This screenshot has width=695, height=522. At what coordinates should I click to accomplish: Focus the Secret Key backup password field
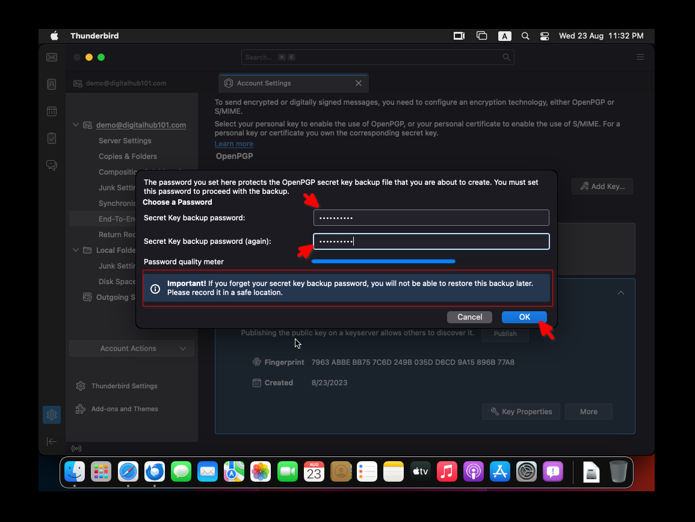pos(431,218)
